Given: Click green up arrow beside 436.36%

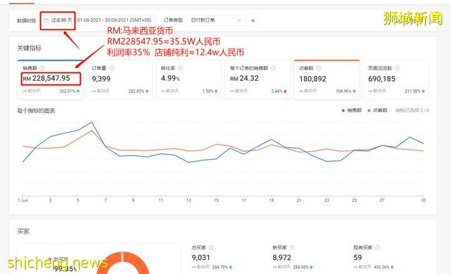Looking at the screenshot, I should pos(392,267).
